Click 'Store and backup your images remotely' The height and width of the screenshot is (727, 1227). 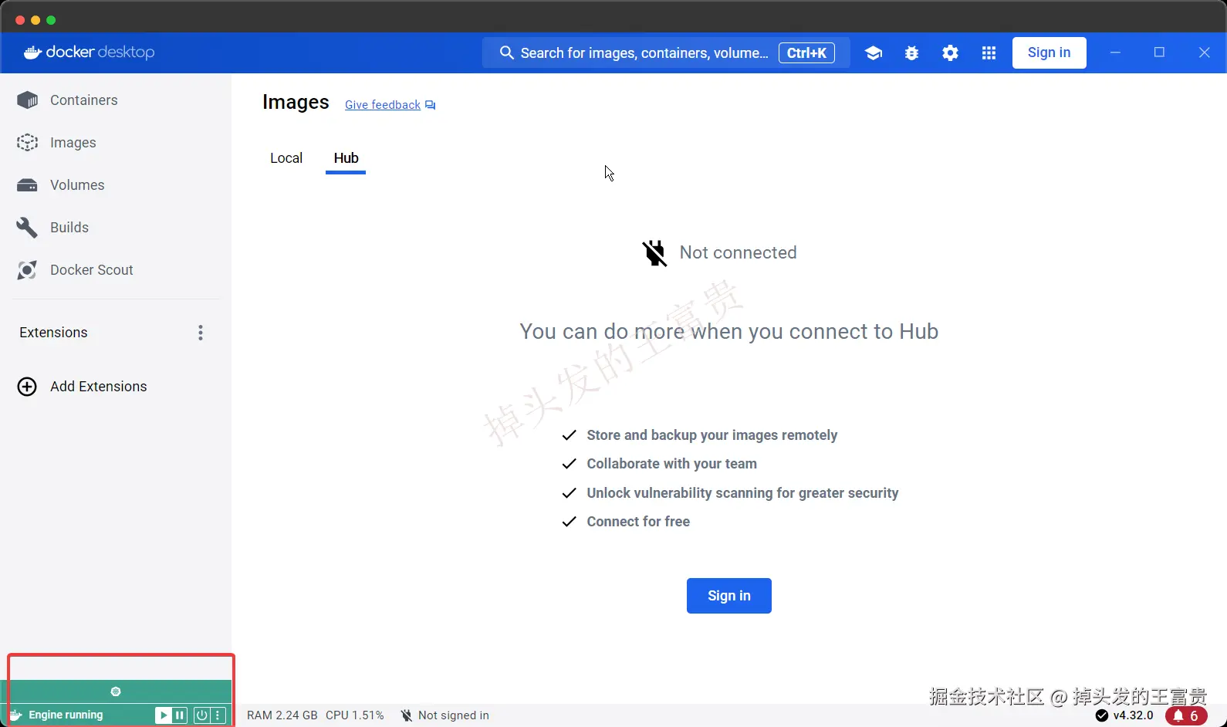(x=712, y=435)
